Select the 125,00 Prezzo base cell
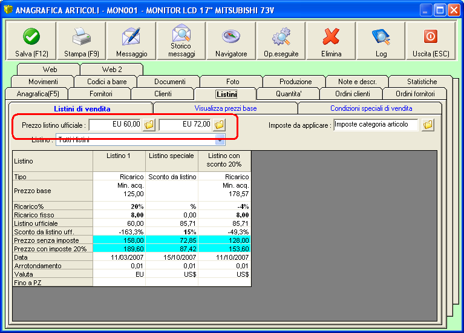The image size is (464, 333). coord(119,191)
